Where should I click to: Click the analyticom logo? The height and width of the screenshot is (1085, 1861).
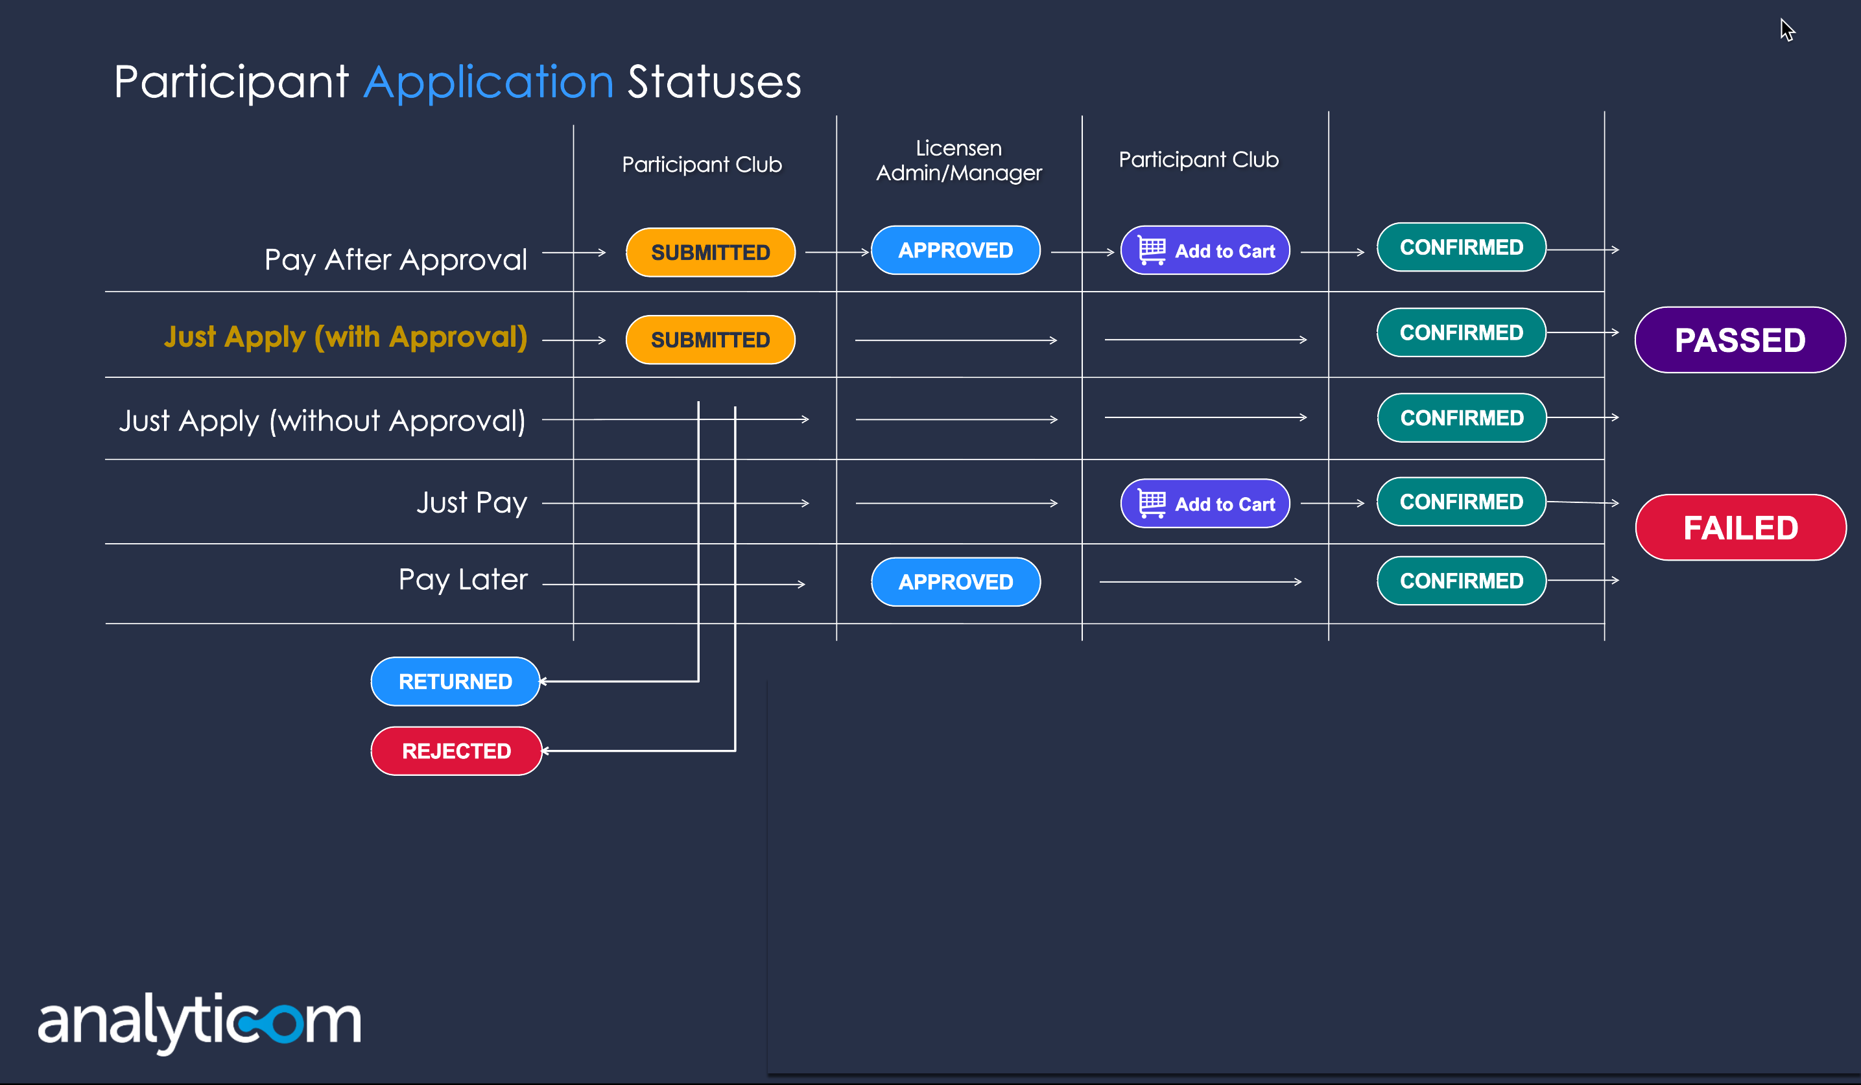200,1021
